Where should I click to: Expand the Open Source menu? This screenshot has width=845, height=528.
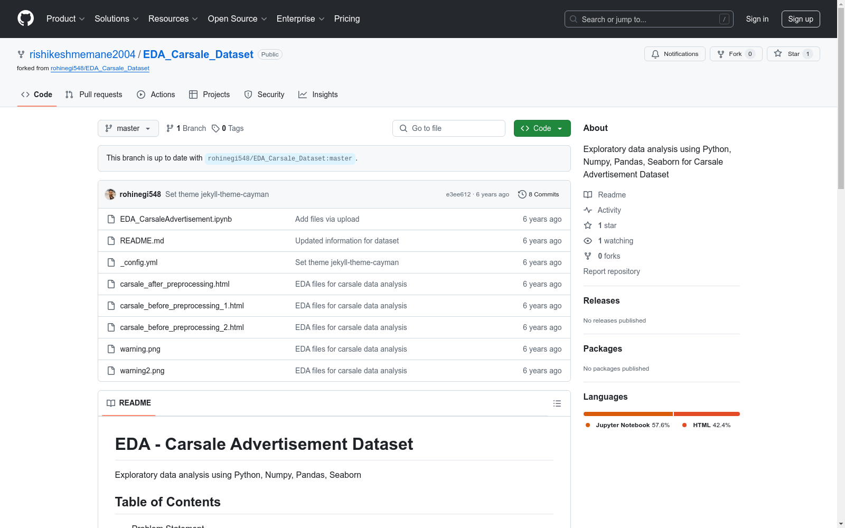[238, 19]
